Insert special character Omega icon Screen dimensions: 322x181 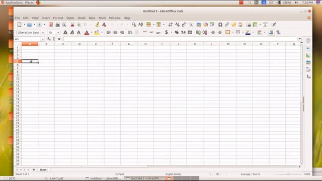220,25
